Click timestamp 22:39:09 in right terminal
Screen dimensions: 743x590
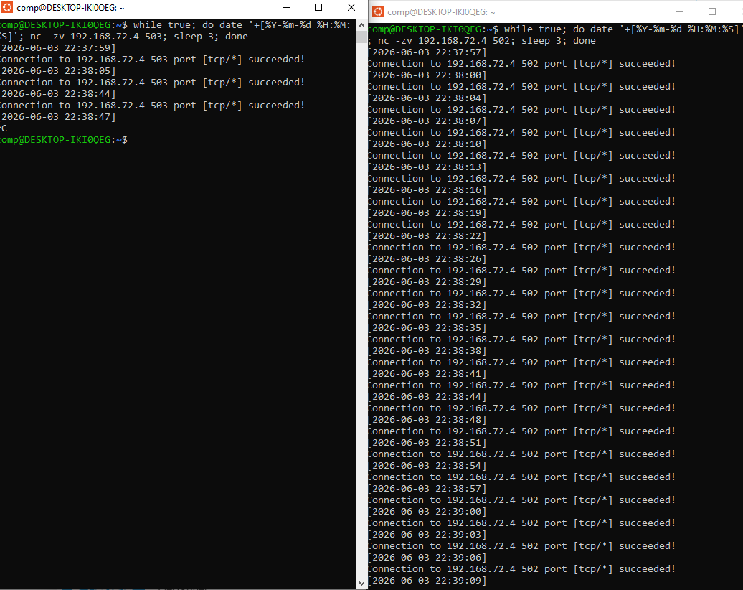tap(427, 581)
